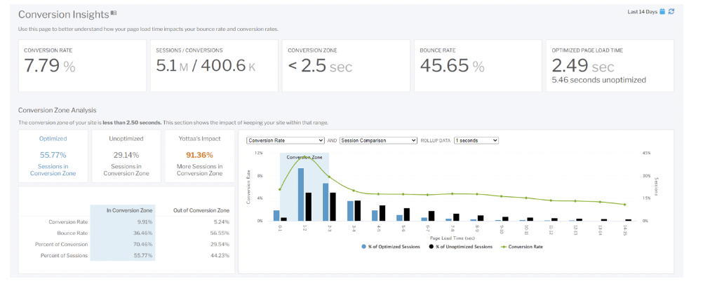Click the In Conversion Zone column header
This screenshot has height=293, width=710.
point(130,210)
